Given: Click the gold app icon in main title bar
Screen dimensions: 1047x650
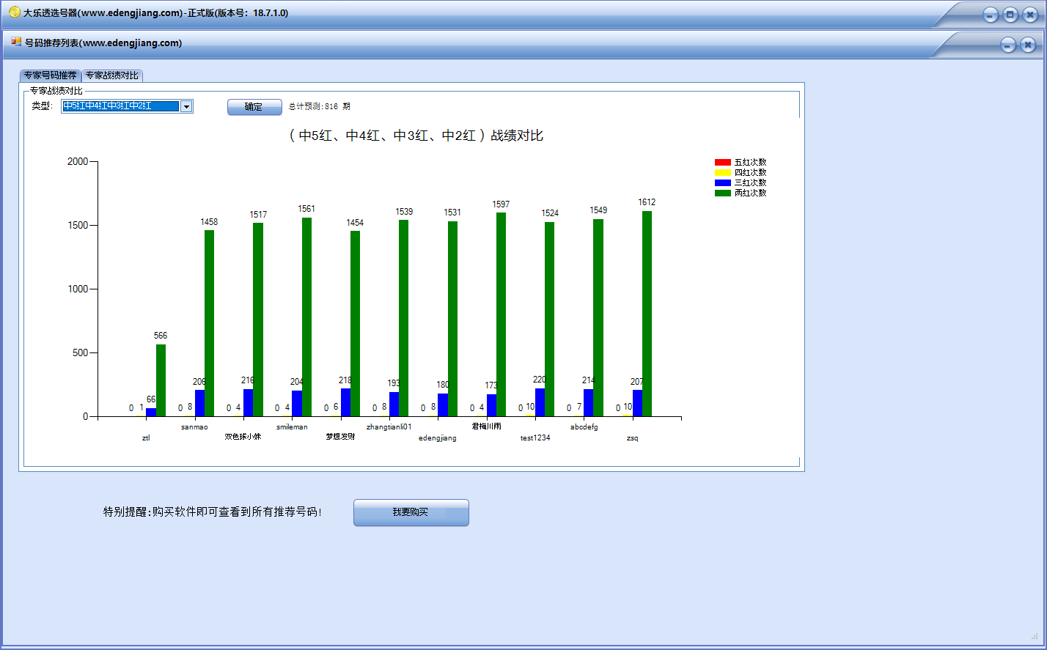Looking at the screenshot, I should pos(14,12).
